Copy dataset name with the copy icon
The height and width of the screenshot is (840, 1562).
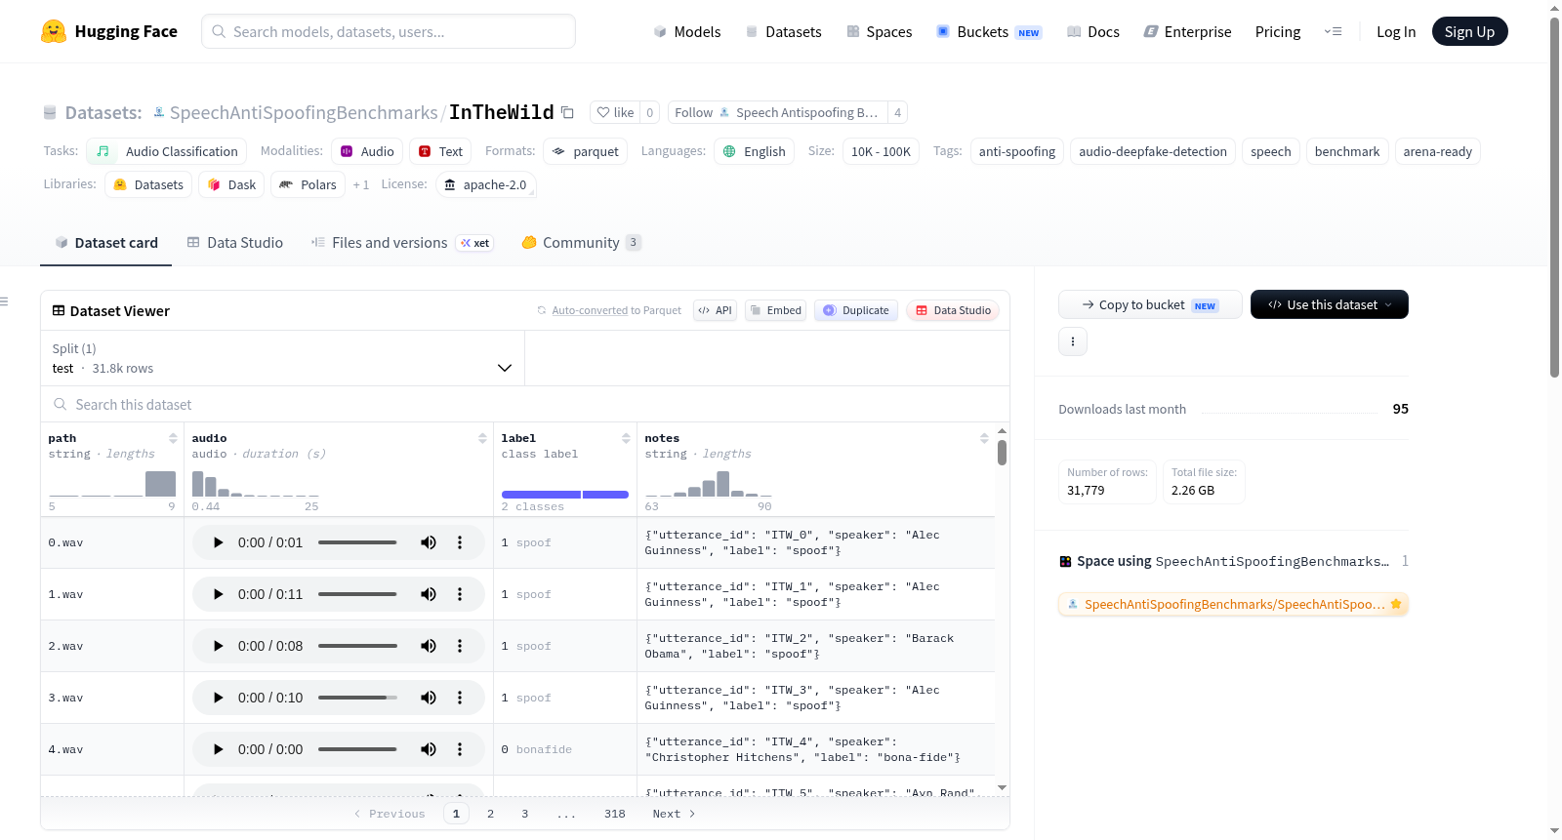point(567,112)
